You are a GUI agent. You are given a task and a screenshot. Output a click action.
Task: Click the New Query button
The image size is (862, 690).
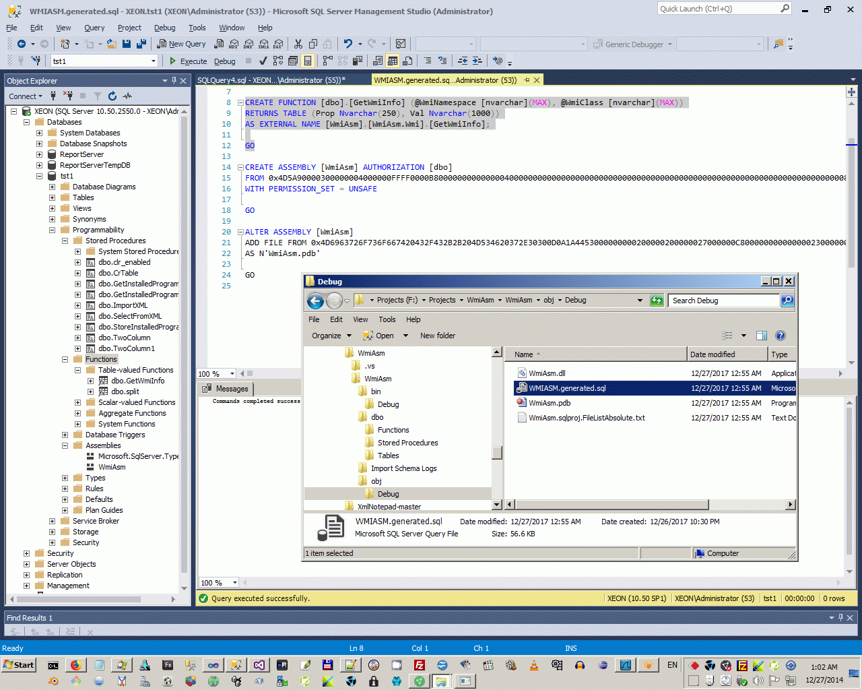click(x=182, y=44)
